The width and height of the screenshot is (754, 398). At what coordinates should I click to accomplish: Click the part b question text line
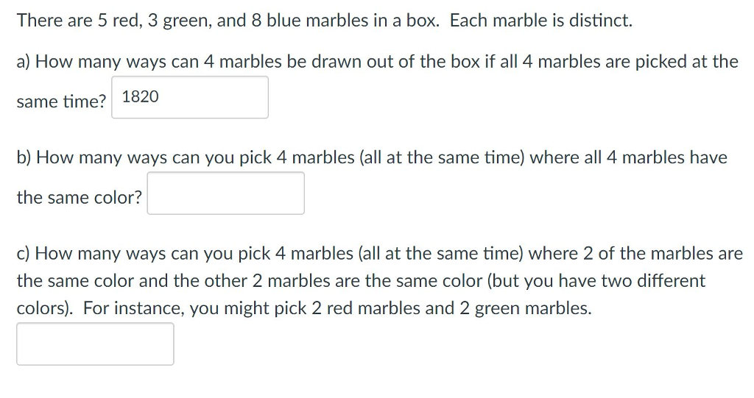tap(372, 157)
